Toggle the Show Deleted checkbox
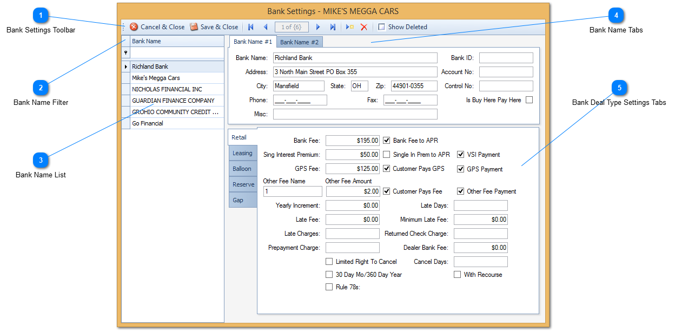 point(382,27)
